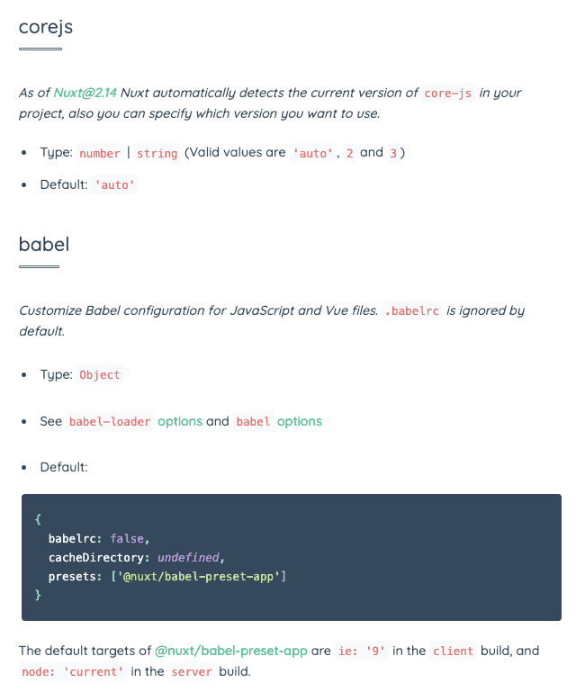Click the .babelrc inline code
Viewport: 585px width, 692px height.
[412, 310]
